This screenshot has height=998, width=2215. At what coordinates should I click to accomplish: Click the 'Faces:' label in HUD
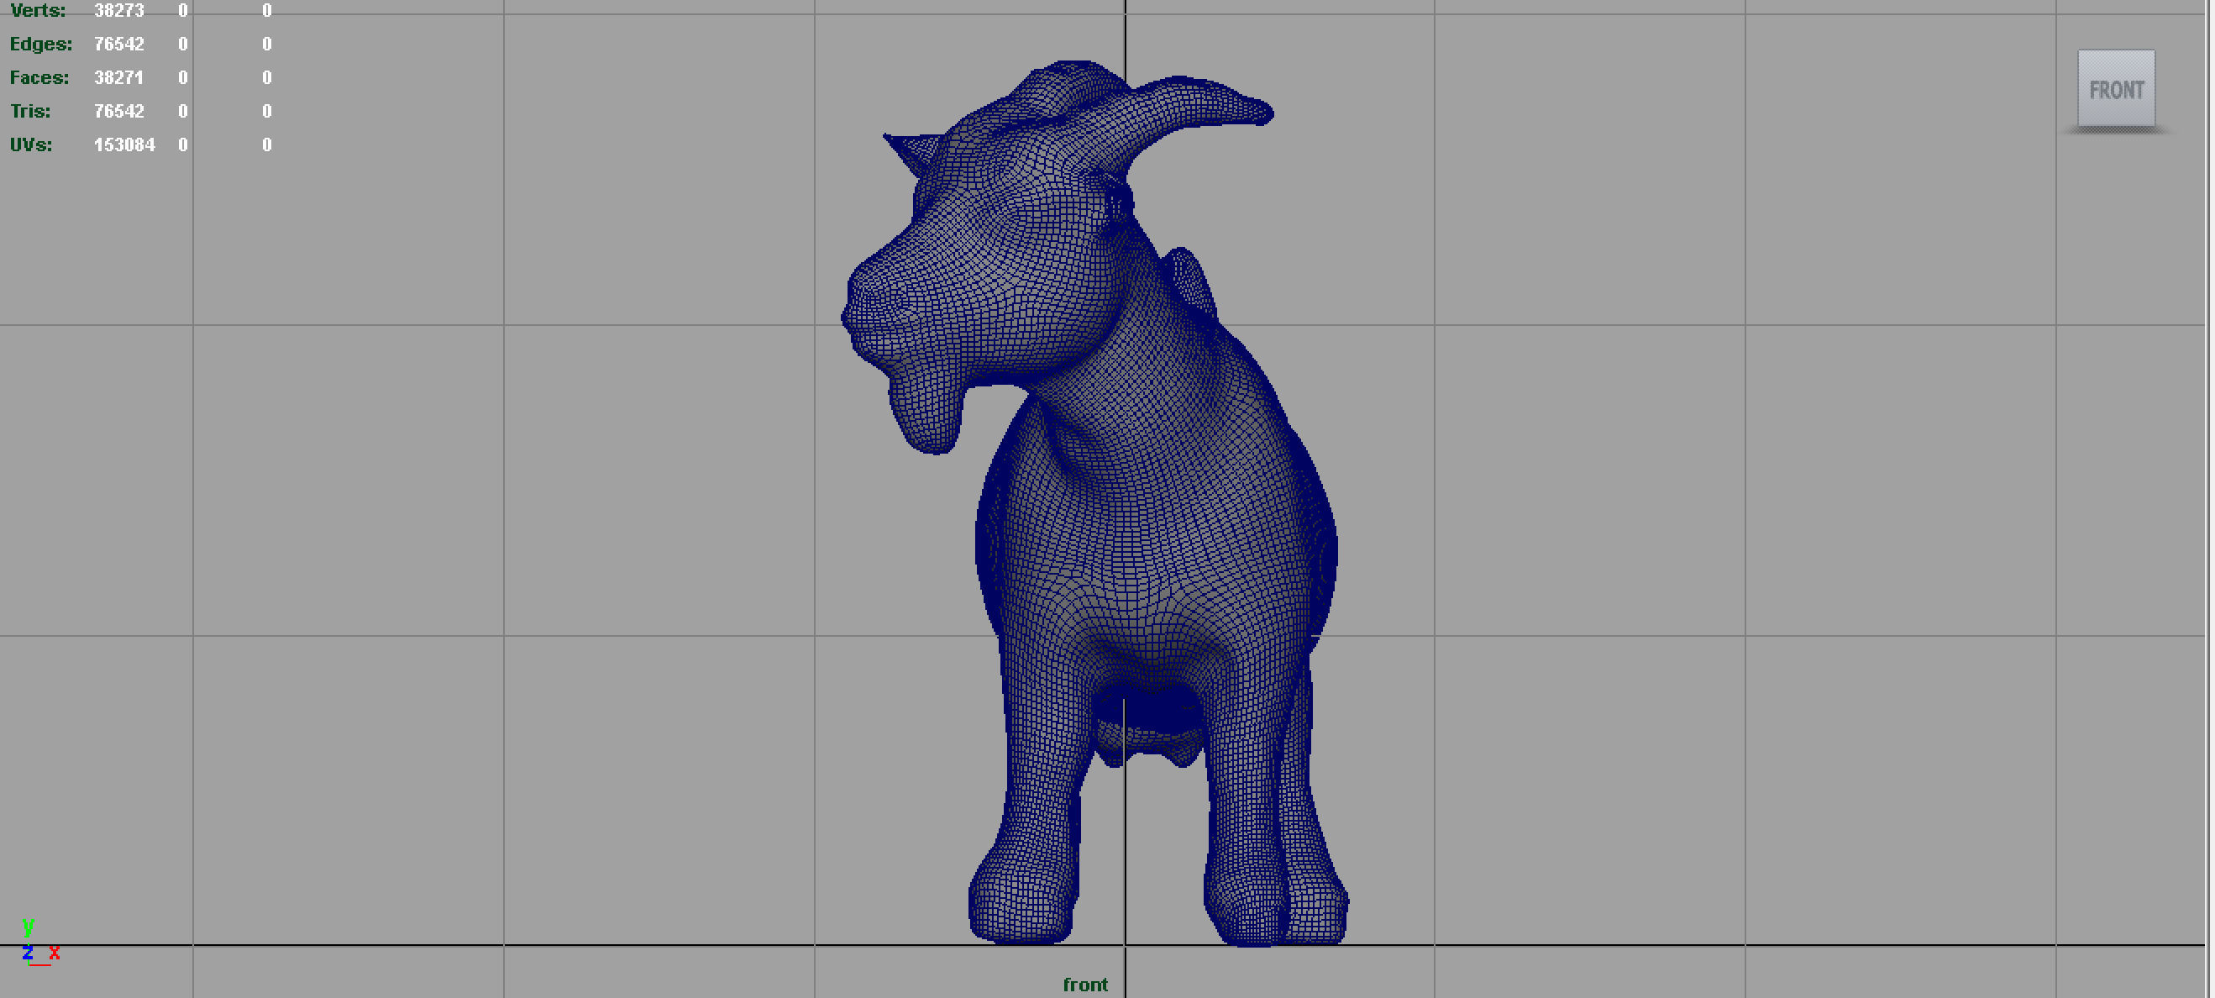point(39,77)
